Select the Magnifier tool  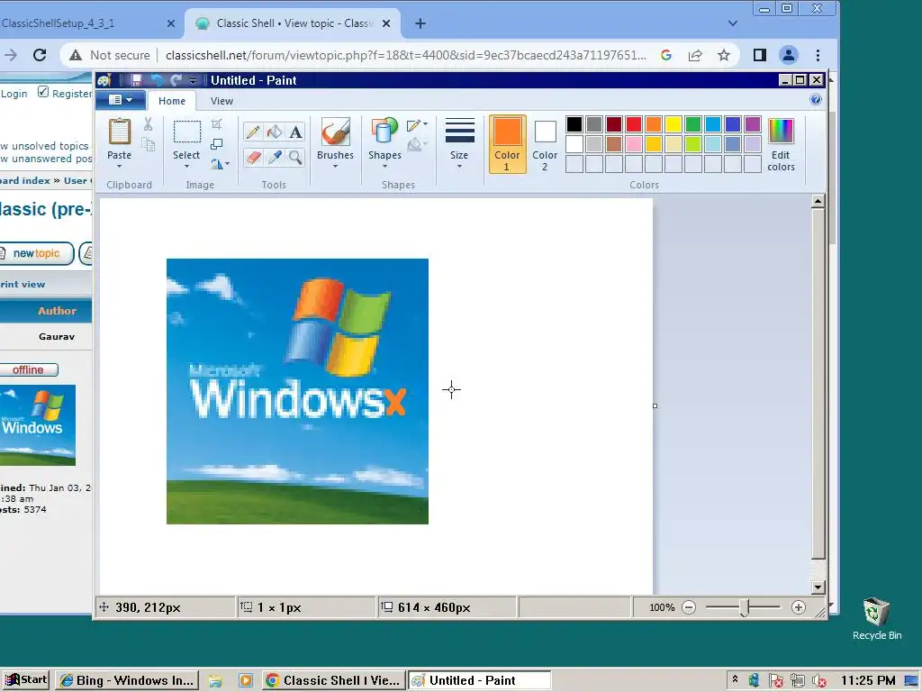point(295,157)
